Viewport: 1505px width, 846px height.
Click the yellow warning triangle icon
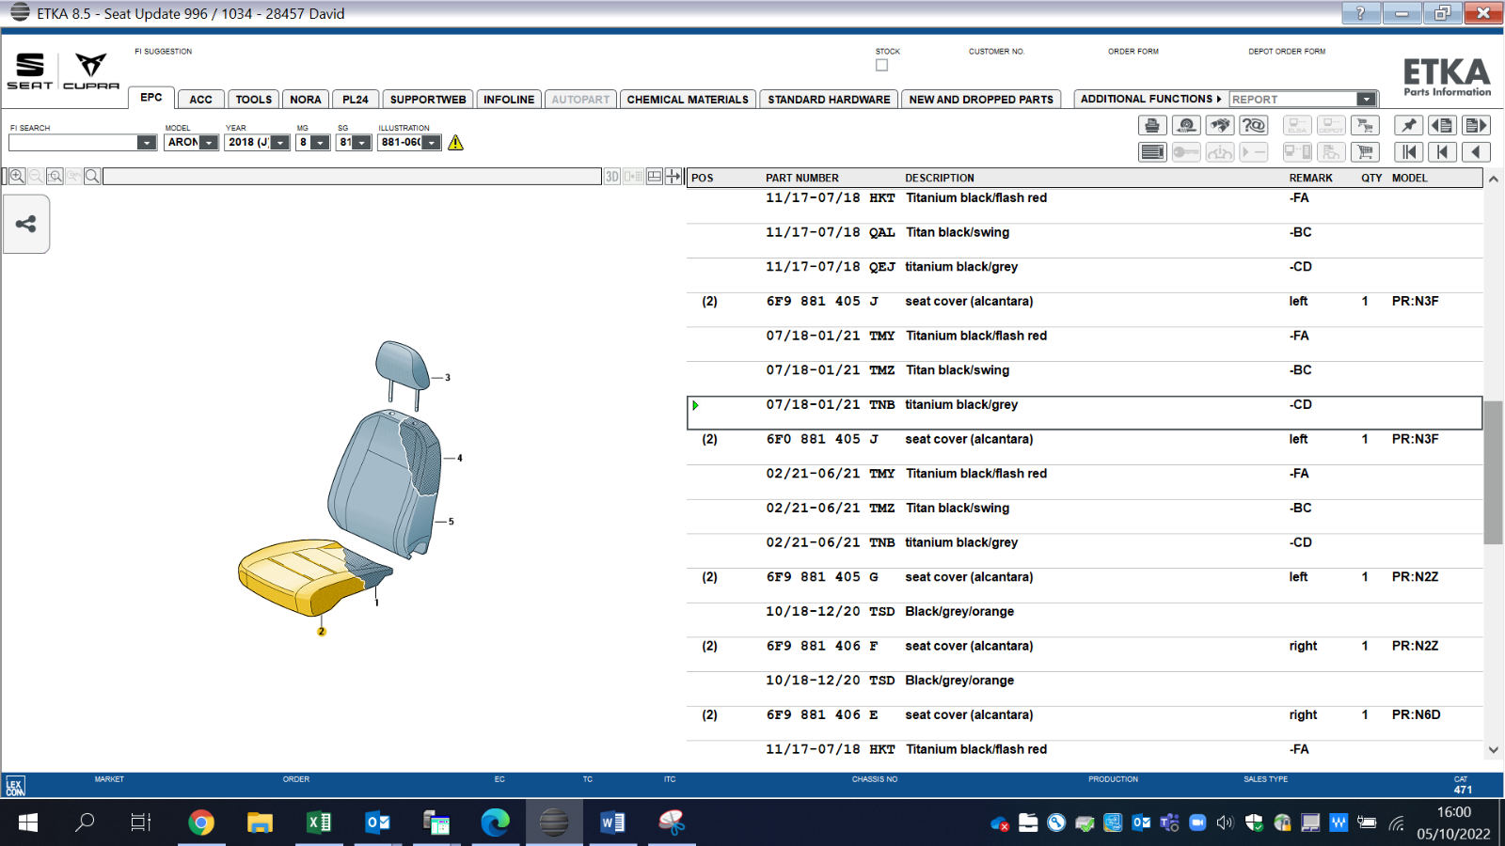point(456,143)
